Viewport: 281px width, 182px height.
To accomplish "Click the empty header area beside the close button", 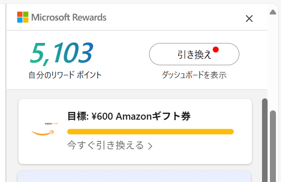I will 175,18.
